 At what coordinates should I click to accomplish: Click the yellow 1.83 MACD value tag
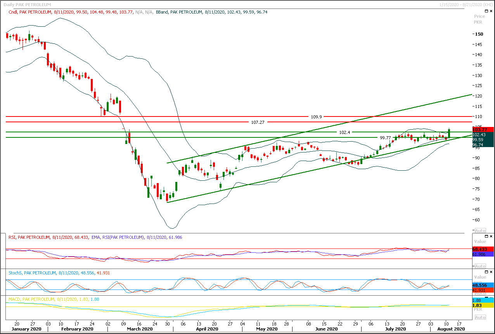[483, 305]
